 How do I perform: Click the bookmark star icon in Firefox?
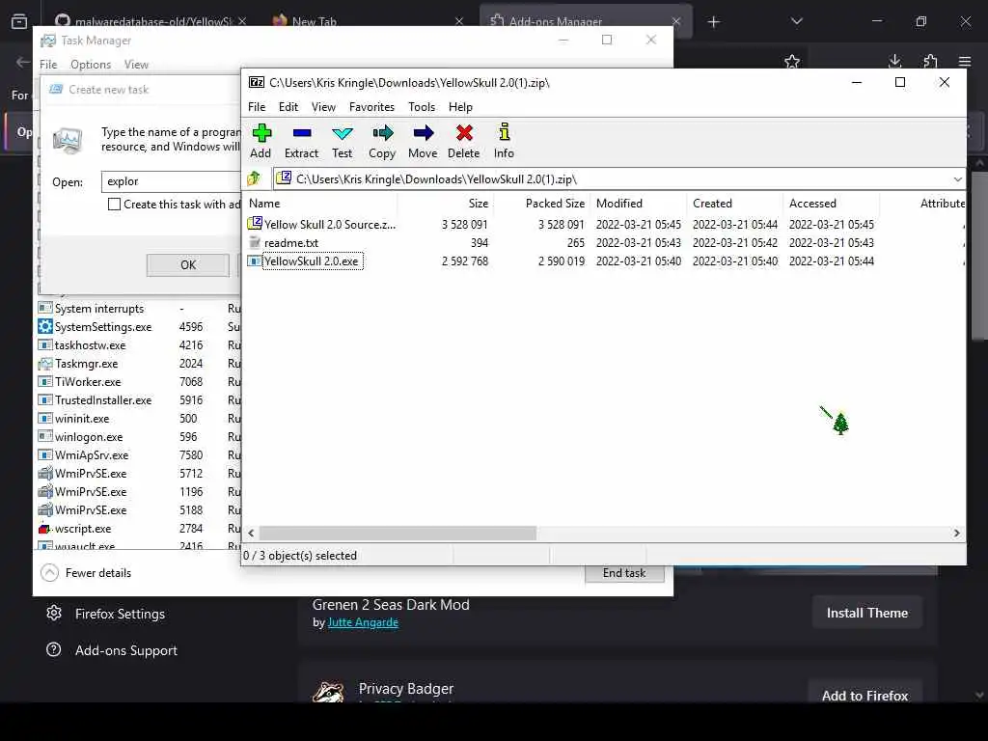(x=792, y=61)
